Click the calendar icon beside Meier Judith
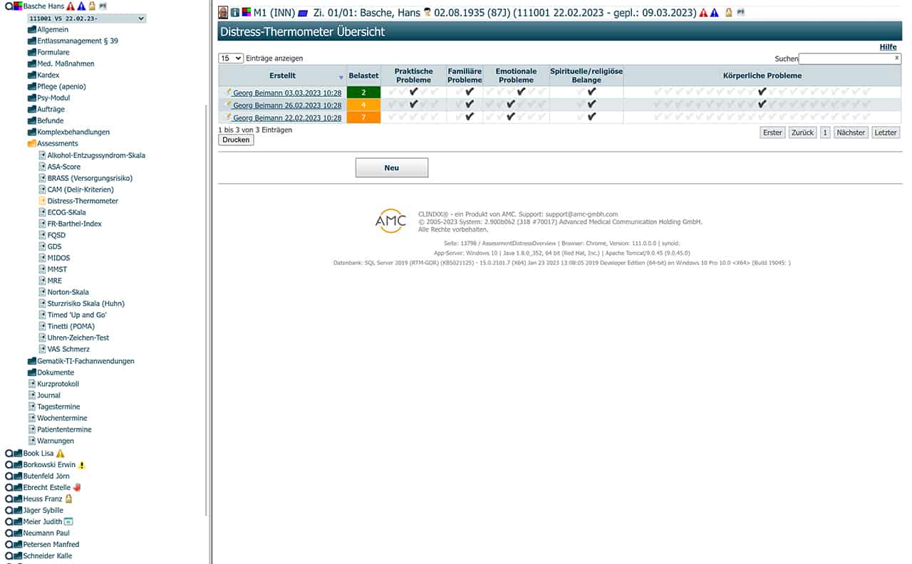 [x=68, y=522]
